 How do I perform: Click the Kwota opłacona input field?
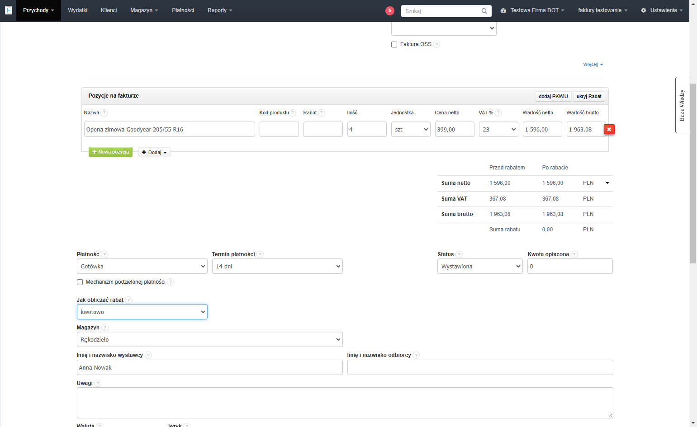click(x=570, y=266)
